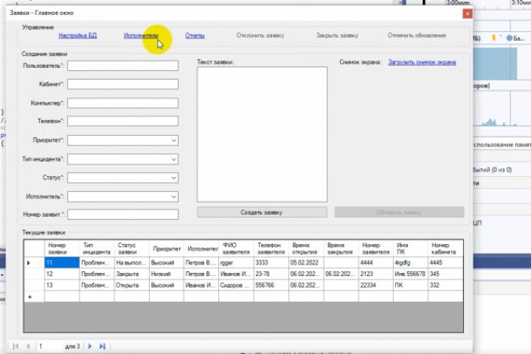The image size is (531, 354).
Task: Close the Заявки main window
Action: pyautogui.click(x=468, y=13)
